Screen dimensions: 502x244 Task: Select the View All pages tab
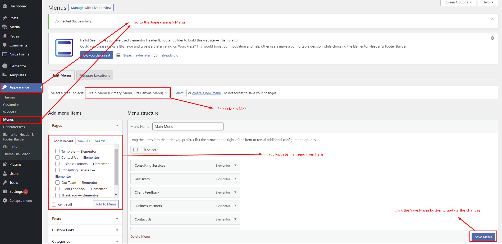(84, 141)
